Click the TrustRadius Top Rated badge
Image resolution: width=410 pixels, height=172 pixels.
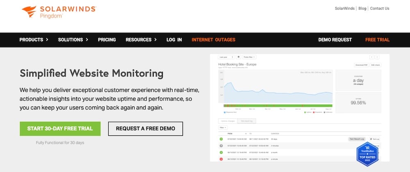[367, 154]
